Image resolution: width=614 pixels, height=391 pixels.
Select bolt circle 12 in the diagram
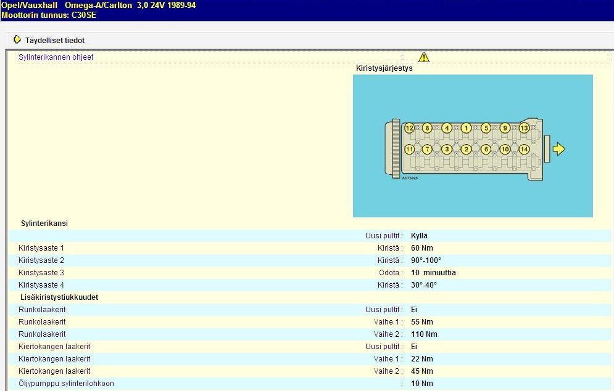coord(409,128)
